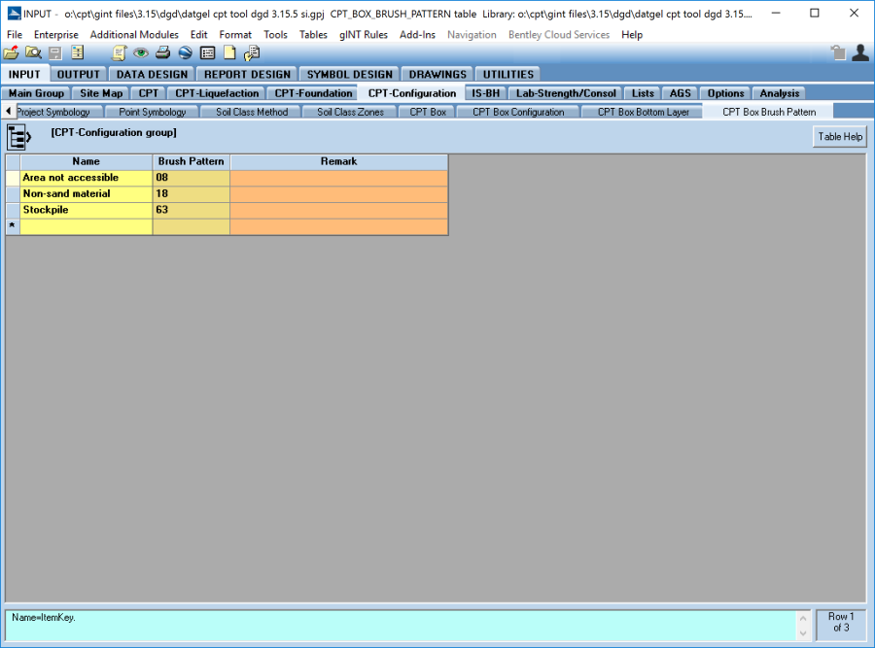Image resolution: width=875 pixels, height=648 pixels.
Task: Open the gINT Rules menu
Action: pyautogui.click(x=363, y=35)
